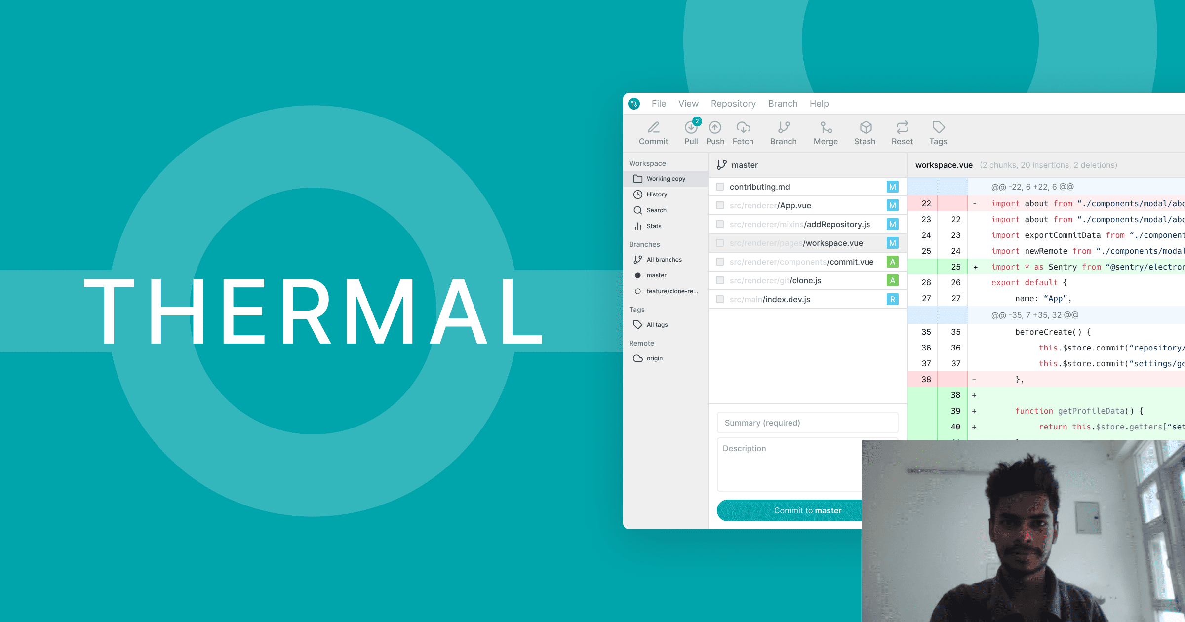Select the /App.vue file row
Image resolution: width=1185 pixels, height=622 pixels.
(x=808, y=205)
